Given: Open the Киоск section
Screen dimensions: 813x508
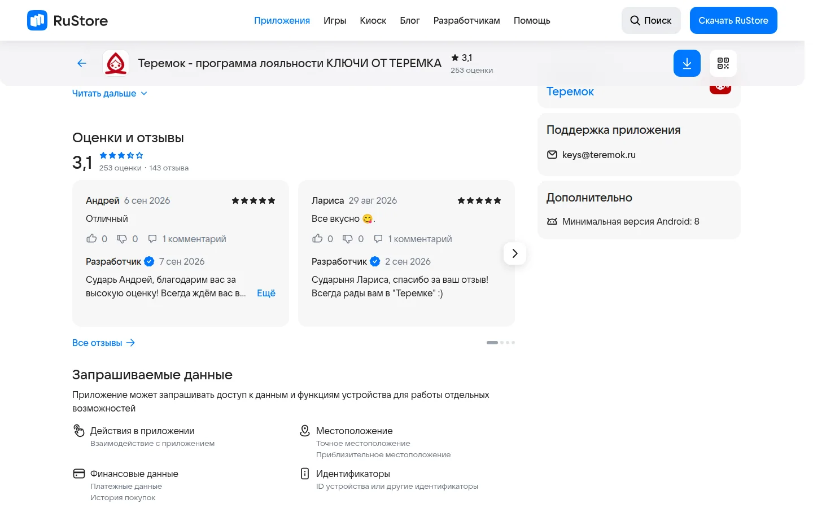Looking at the screenshot, I should click(373, 20).
